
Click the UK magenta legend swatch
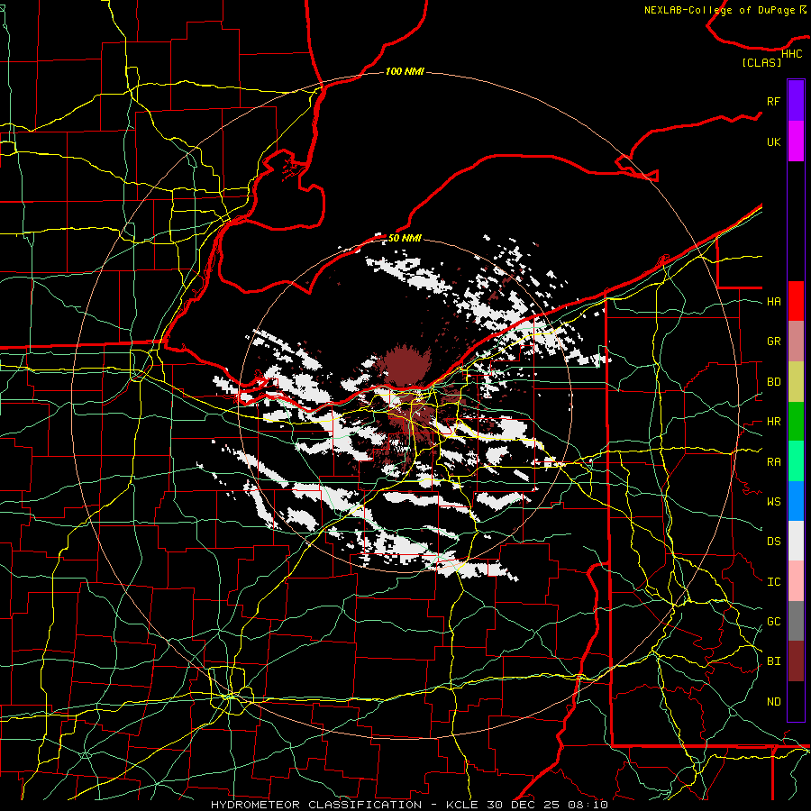tap(796, 141)
